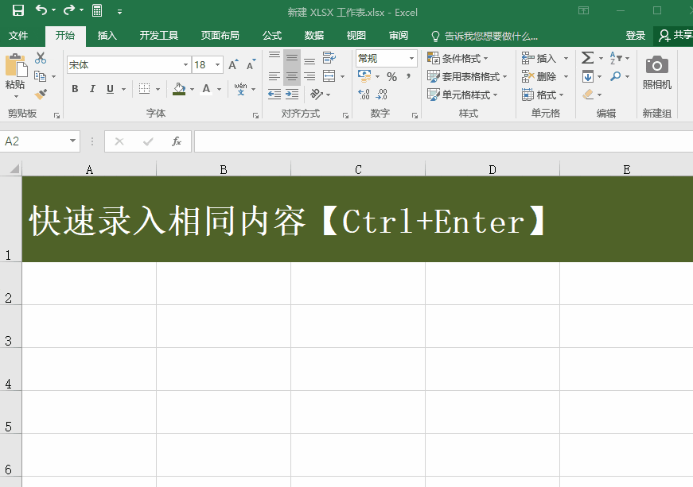Viewport: 693px width, 487px height.
Task: Switch to the 页面布局 Page Layout tab
Action: point(220,36)
